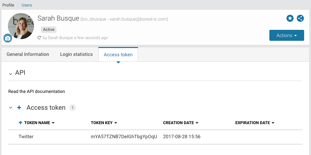This screenshot has width=311, height=155.
Task: Open the Actions dropdown menu
Action: (x=287, y=35)
